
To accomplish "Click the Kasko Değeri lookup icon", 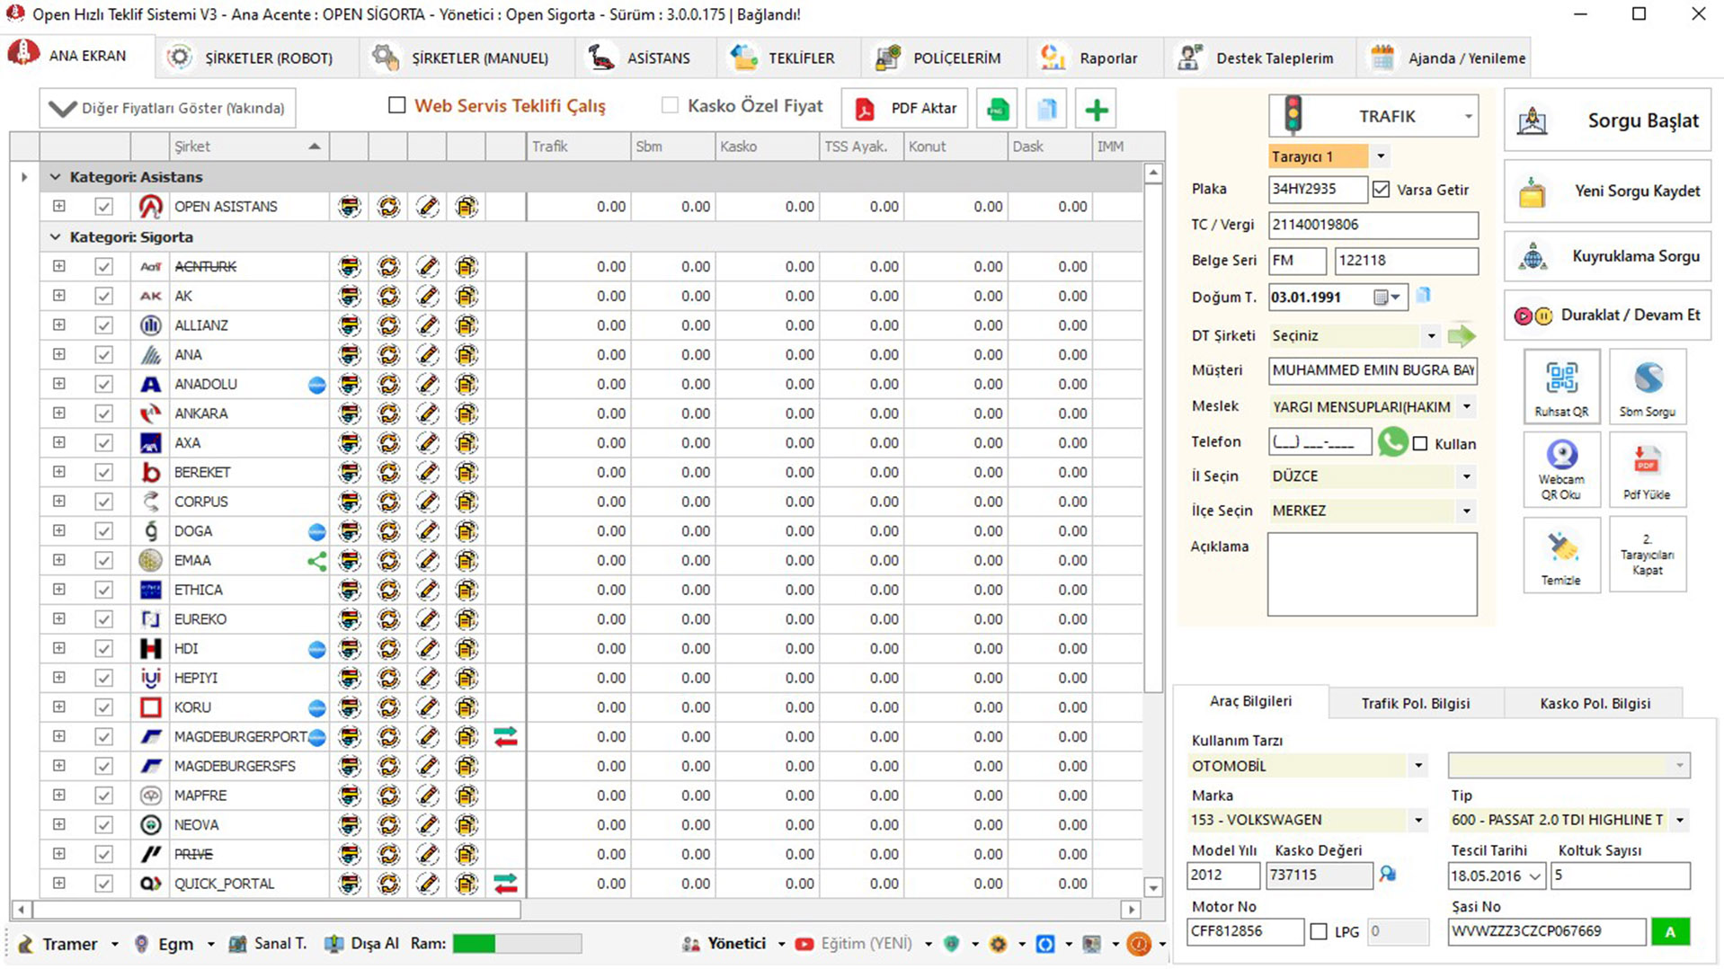I will pyautogui.click(x=1388, y=874).
